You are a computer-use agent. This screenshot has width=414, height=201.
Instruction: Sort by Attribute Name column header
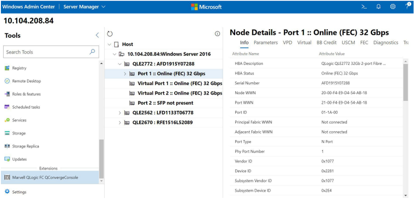point(245,54)
